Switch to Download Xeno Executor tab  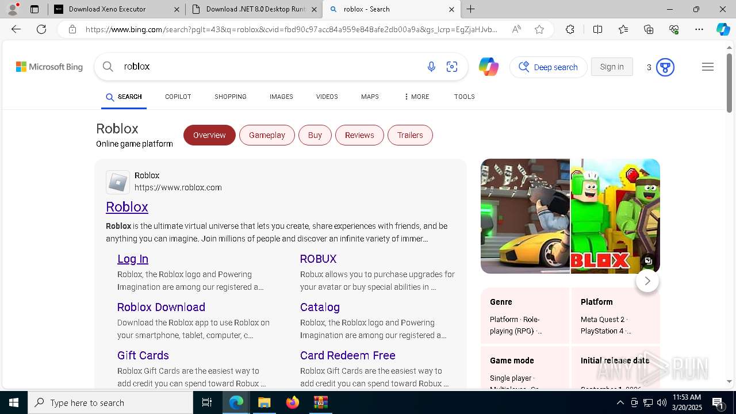pos(117,9)
